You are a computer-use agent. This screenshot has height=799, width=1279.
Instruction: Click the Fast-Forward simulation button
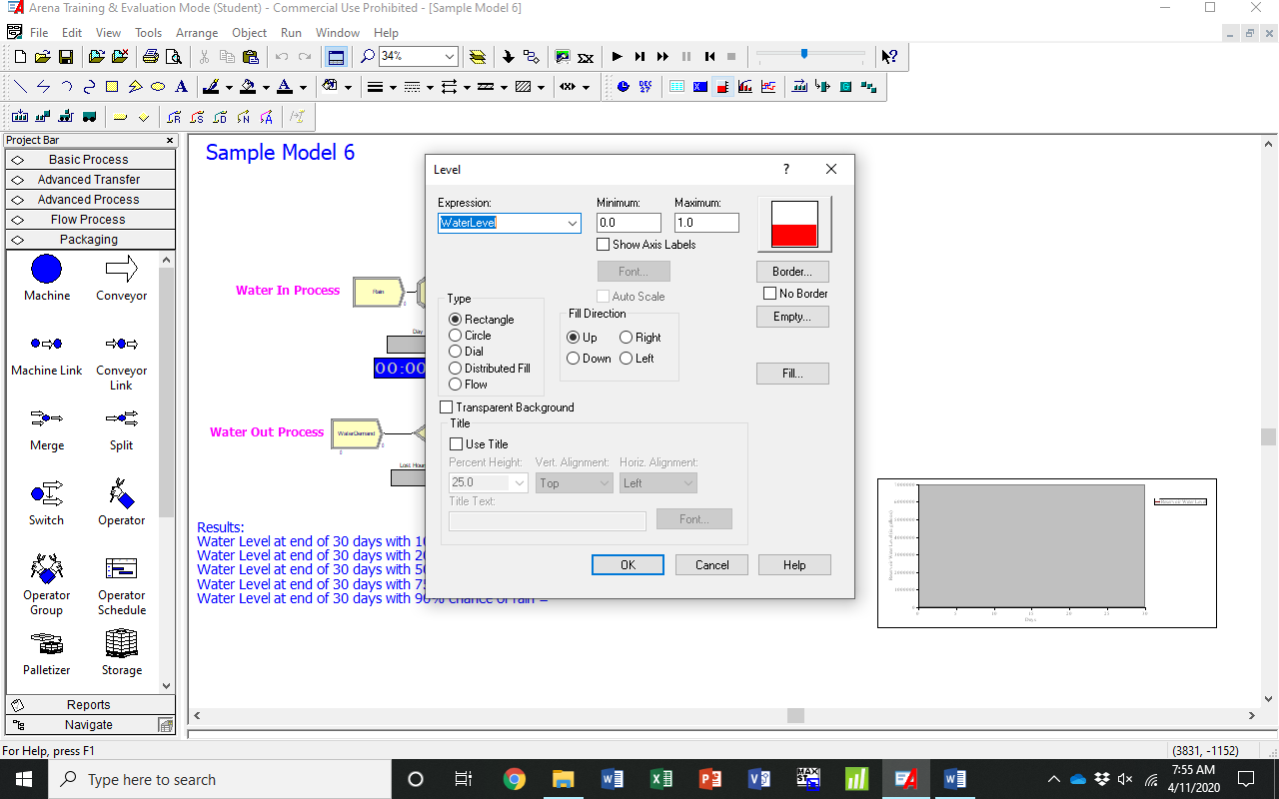(x=662, y=57)
